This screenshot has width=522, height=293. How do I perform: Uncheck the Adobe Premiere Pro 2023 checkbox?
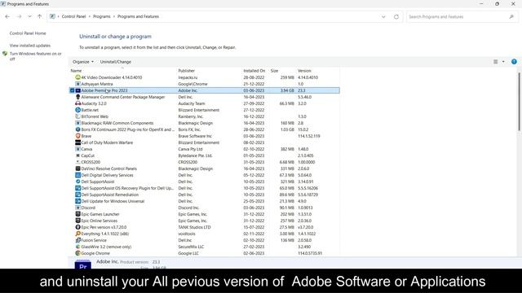pyautogui.click(x=72, y=90)
